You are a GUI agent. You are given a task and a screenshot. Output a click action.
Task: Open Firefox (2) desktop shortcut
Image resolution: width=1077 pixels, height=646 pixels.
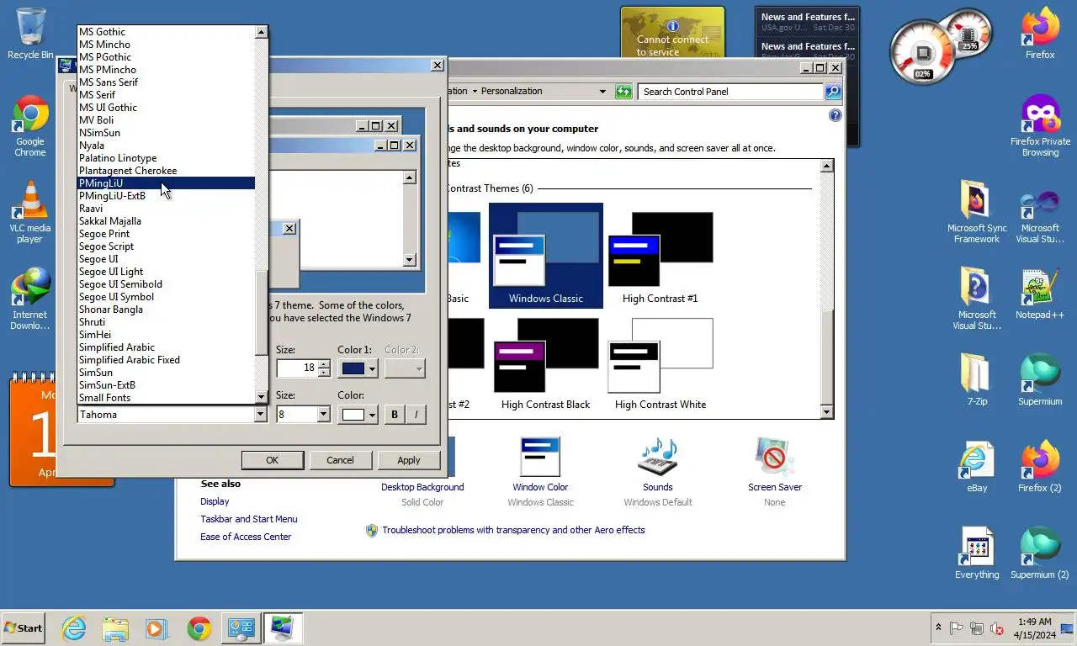click(x=1040, y=467)
